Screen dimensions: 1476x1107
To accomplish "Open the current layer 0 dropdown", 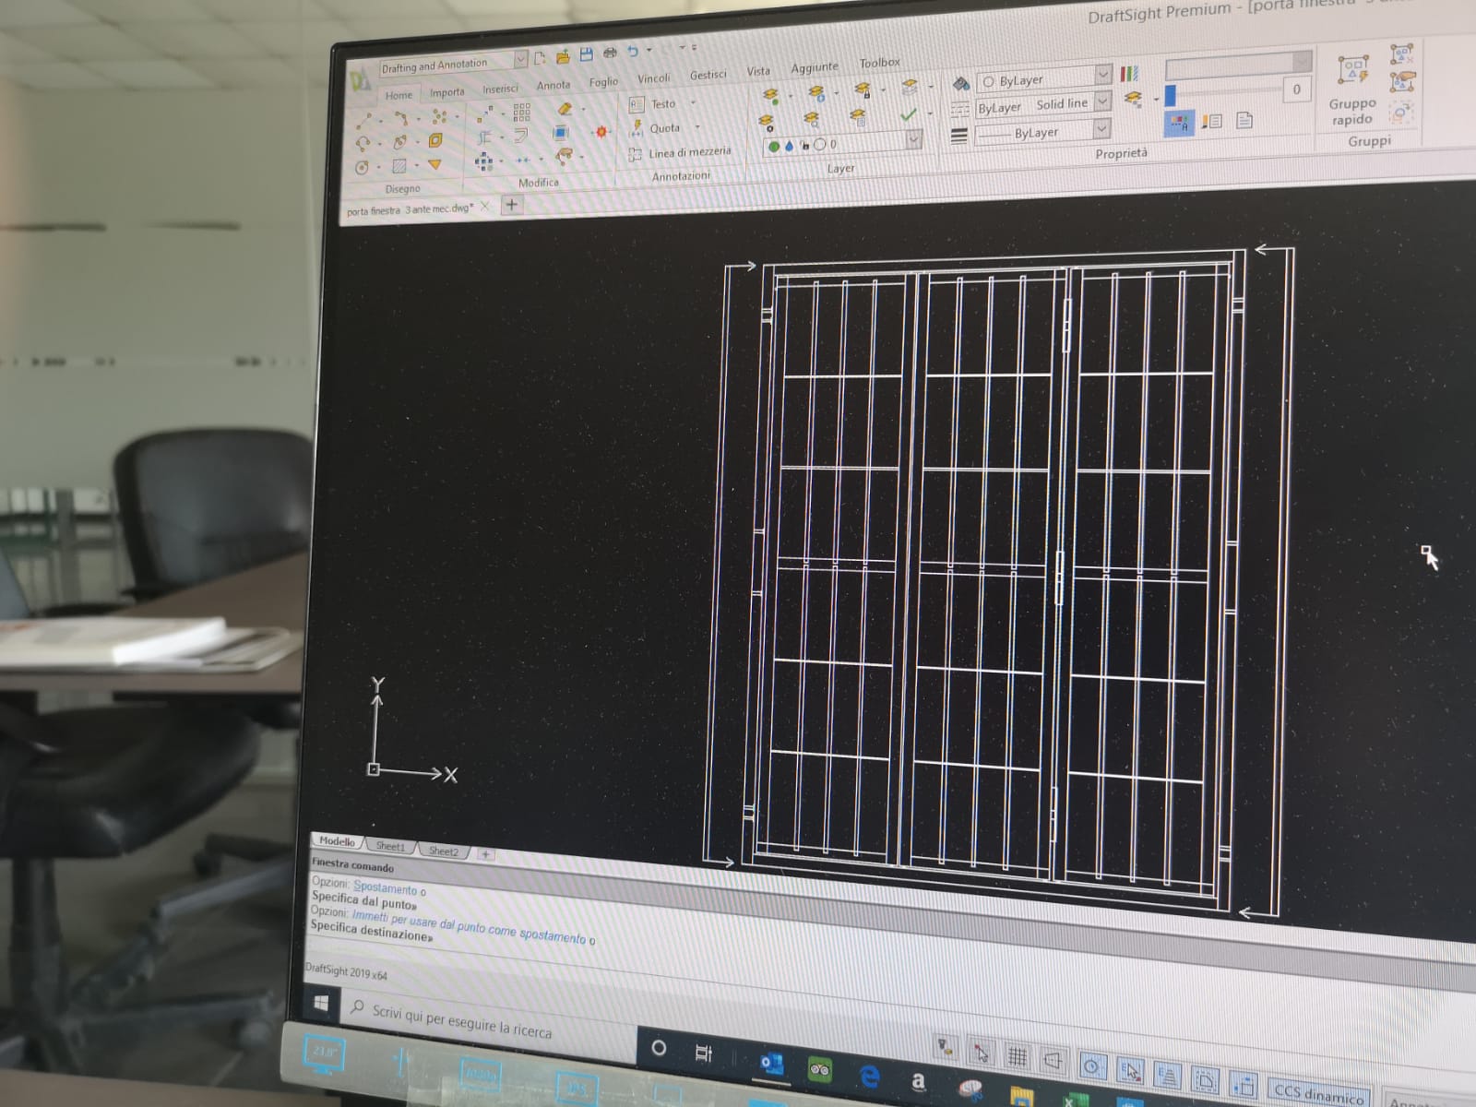I will tap(913, 140).
